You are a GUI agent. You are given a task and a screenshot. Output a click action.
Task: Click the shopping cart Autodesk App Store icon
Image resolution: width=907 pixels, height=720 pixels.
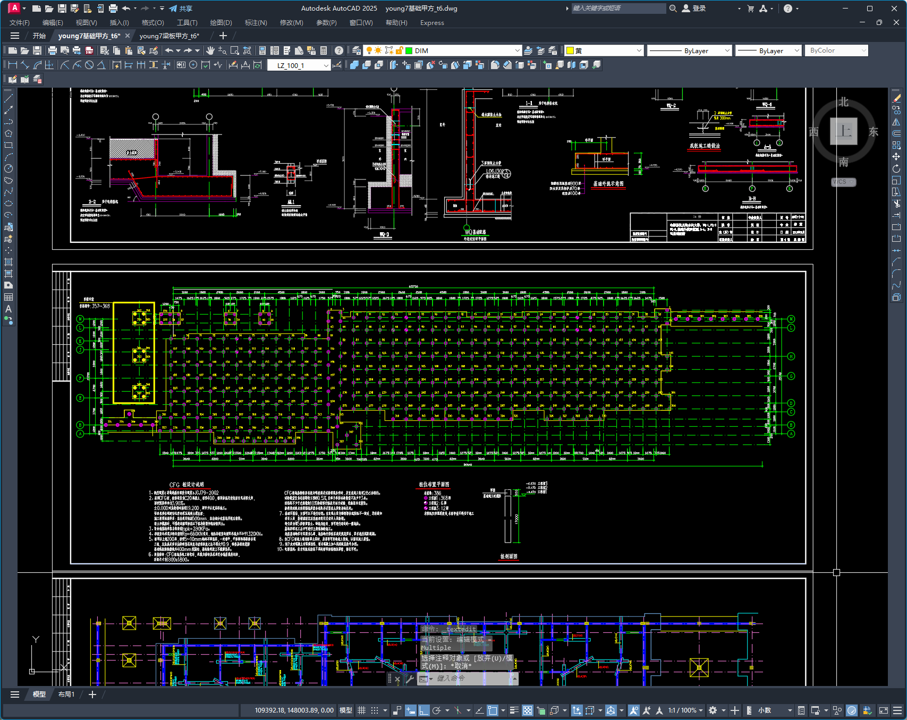pos(751,9)
